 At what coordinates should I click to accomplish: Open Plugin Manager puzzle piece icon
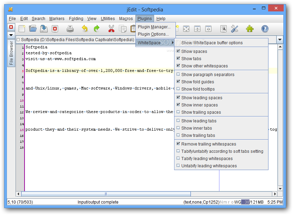click(x=250, y=29)
